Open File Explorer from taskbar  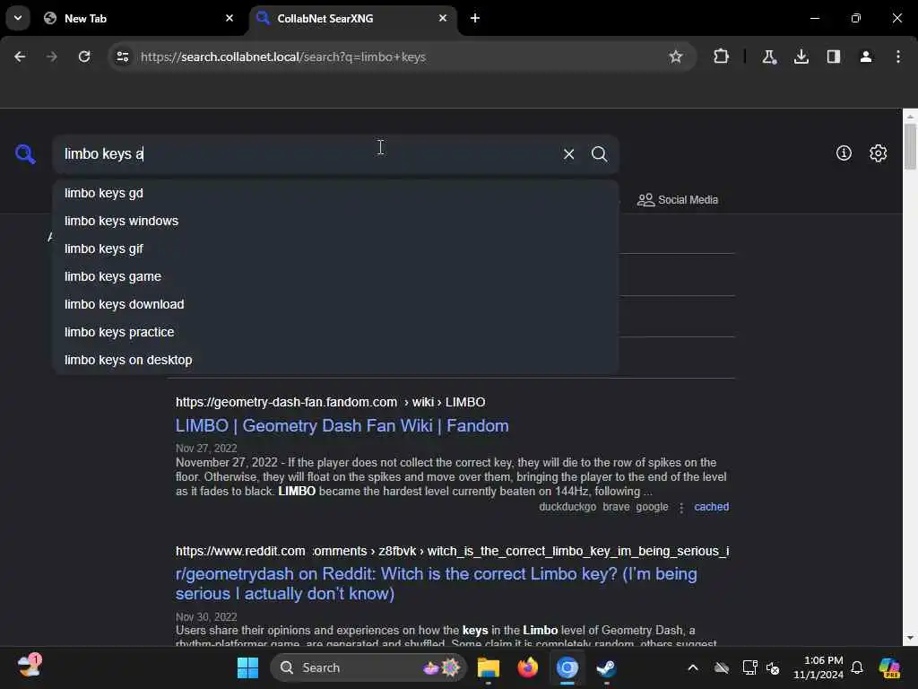click(x=489, y=667)
